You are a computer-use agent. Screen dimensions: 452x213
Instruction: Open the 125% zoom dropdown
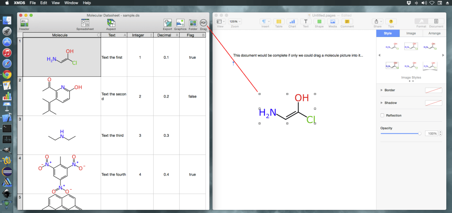coord(234,21)
